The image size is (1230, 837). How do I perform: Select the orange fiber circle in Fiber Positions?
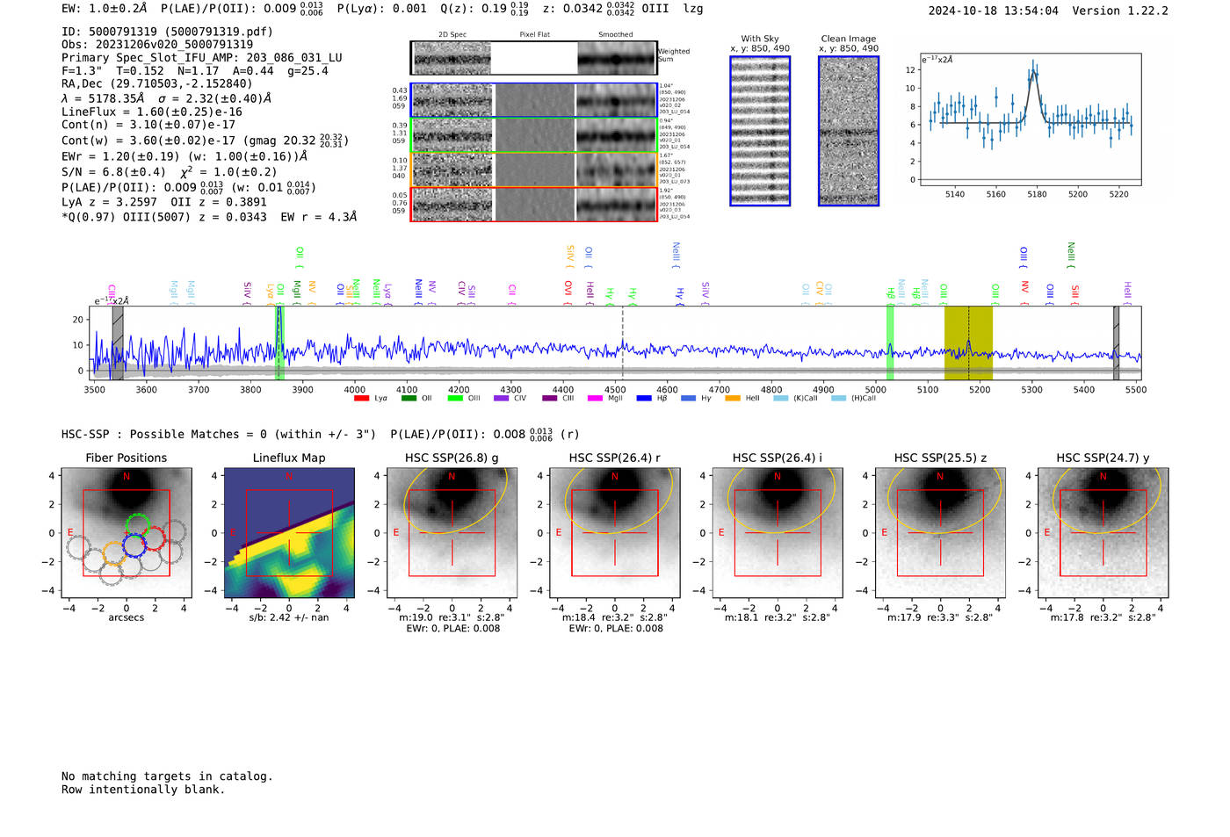[x=114, y=552]
